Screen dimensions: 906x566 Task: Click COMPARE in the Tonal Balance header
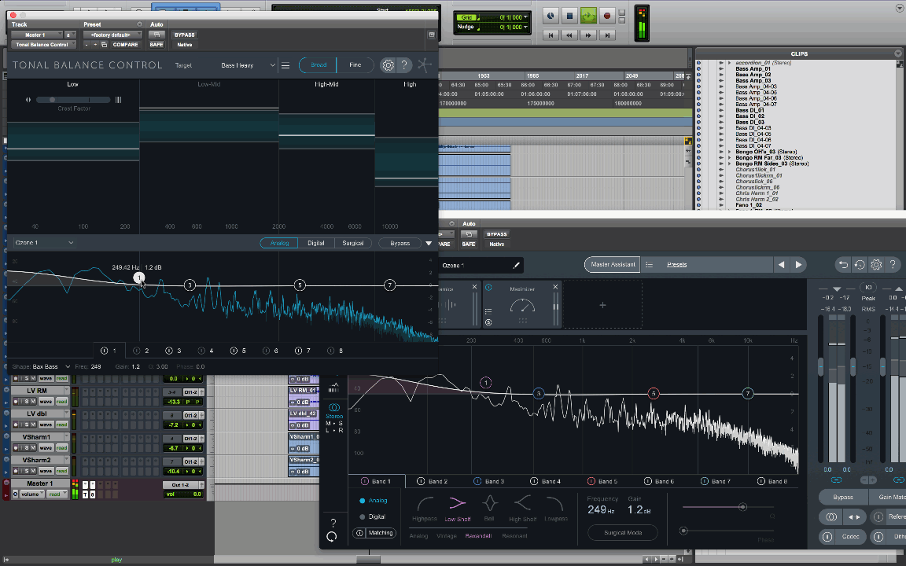(125, 45)
